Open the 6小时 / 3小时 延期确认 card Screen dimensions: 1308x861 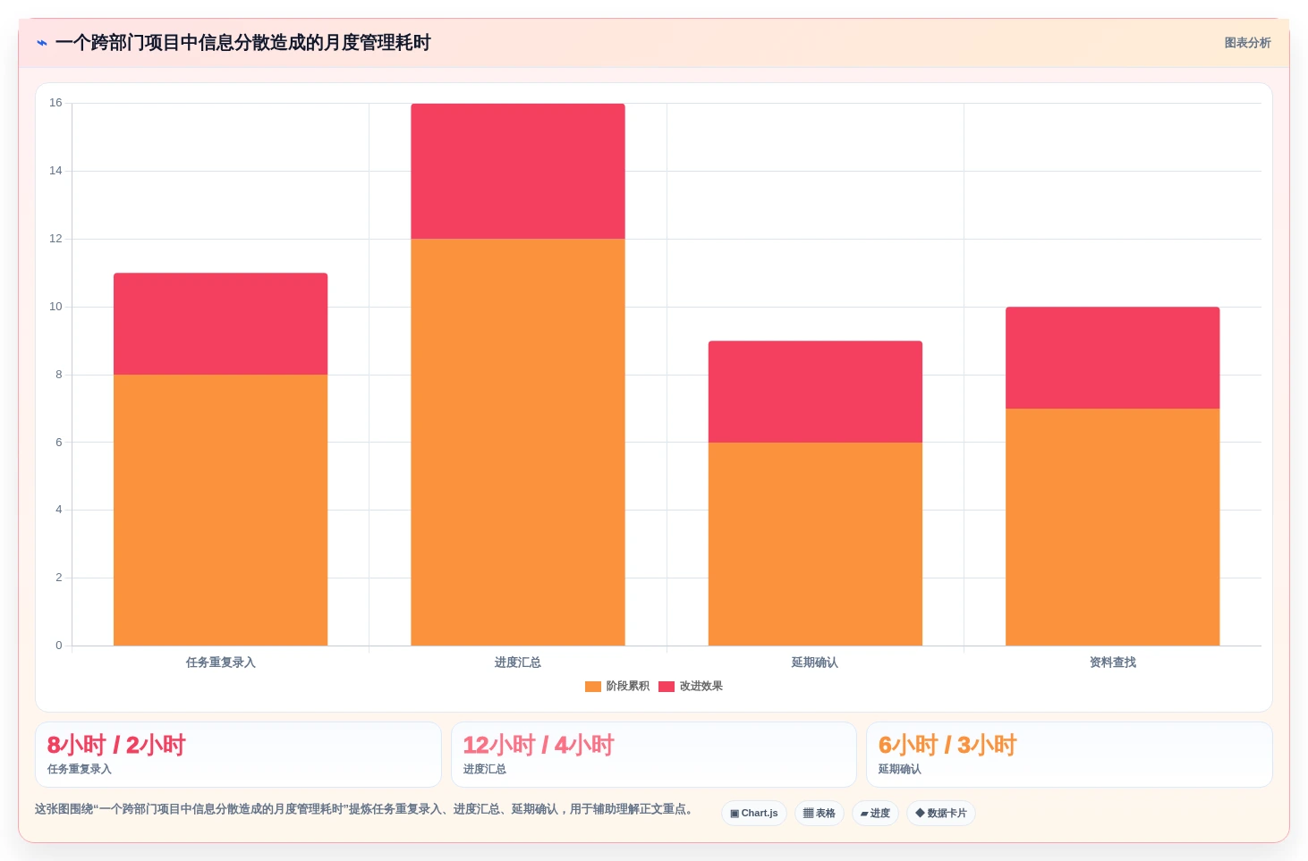[1069, 755]
